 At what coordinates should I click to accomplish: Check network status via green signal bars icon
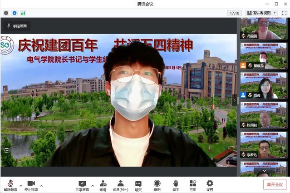[23, 13]
